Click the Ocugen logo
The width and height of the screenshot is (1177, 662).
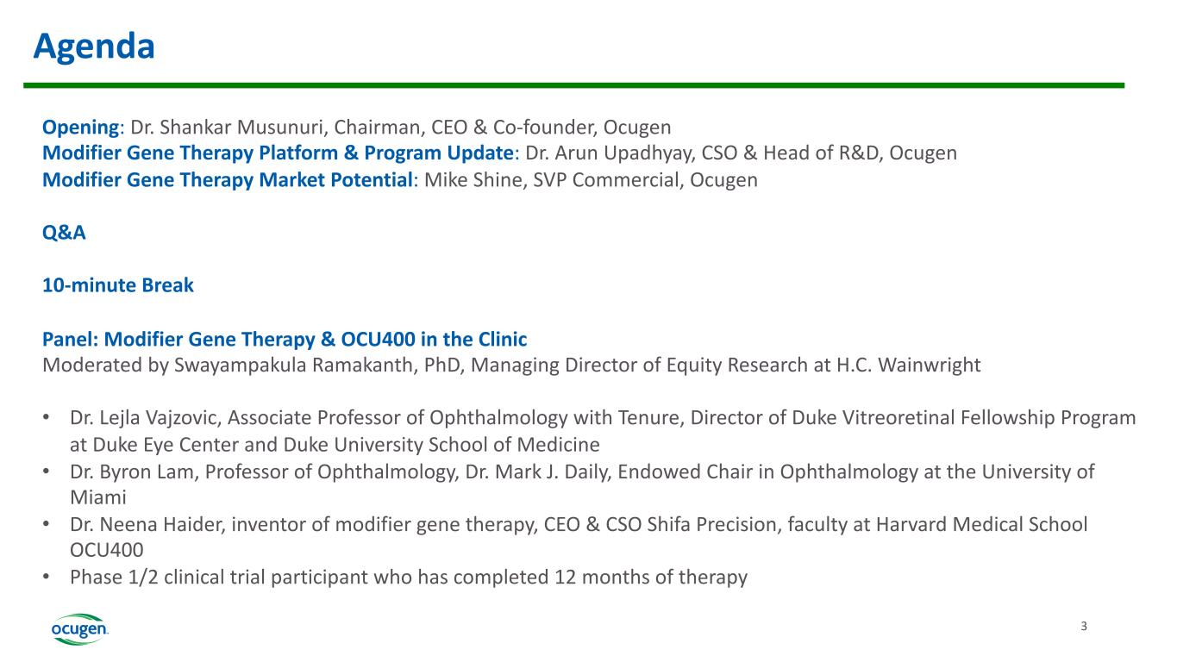tap(79, 630)
